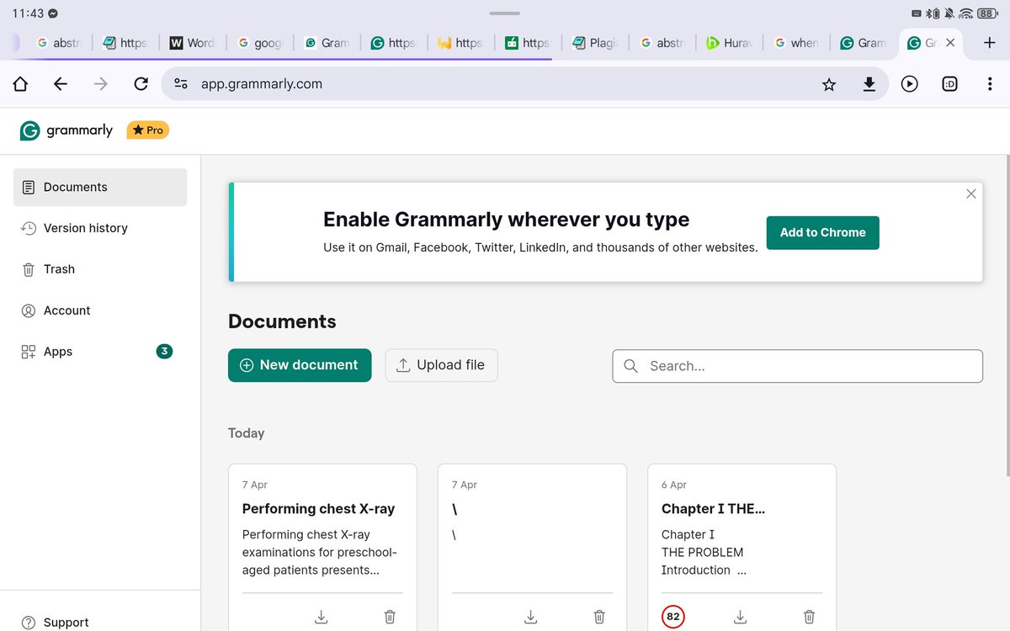
Task: Click the Search documents field
Action: (x=797, y=366)
